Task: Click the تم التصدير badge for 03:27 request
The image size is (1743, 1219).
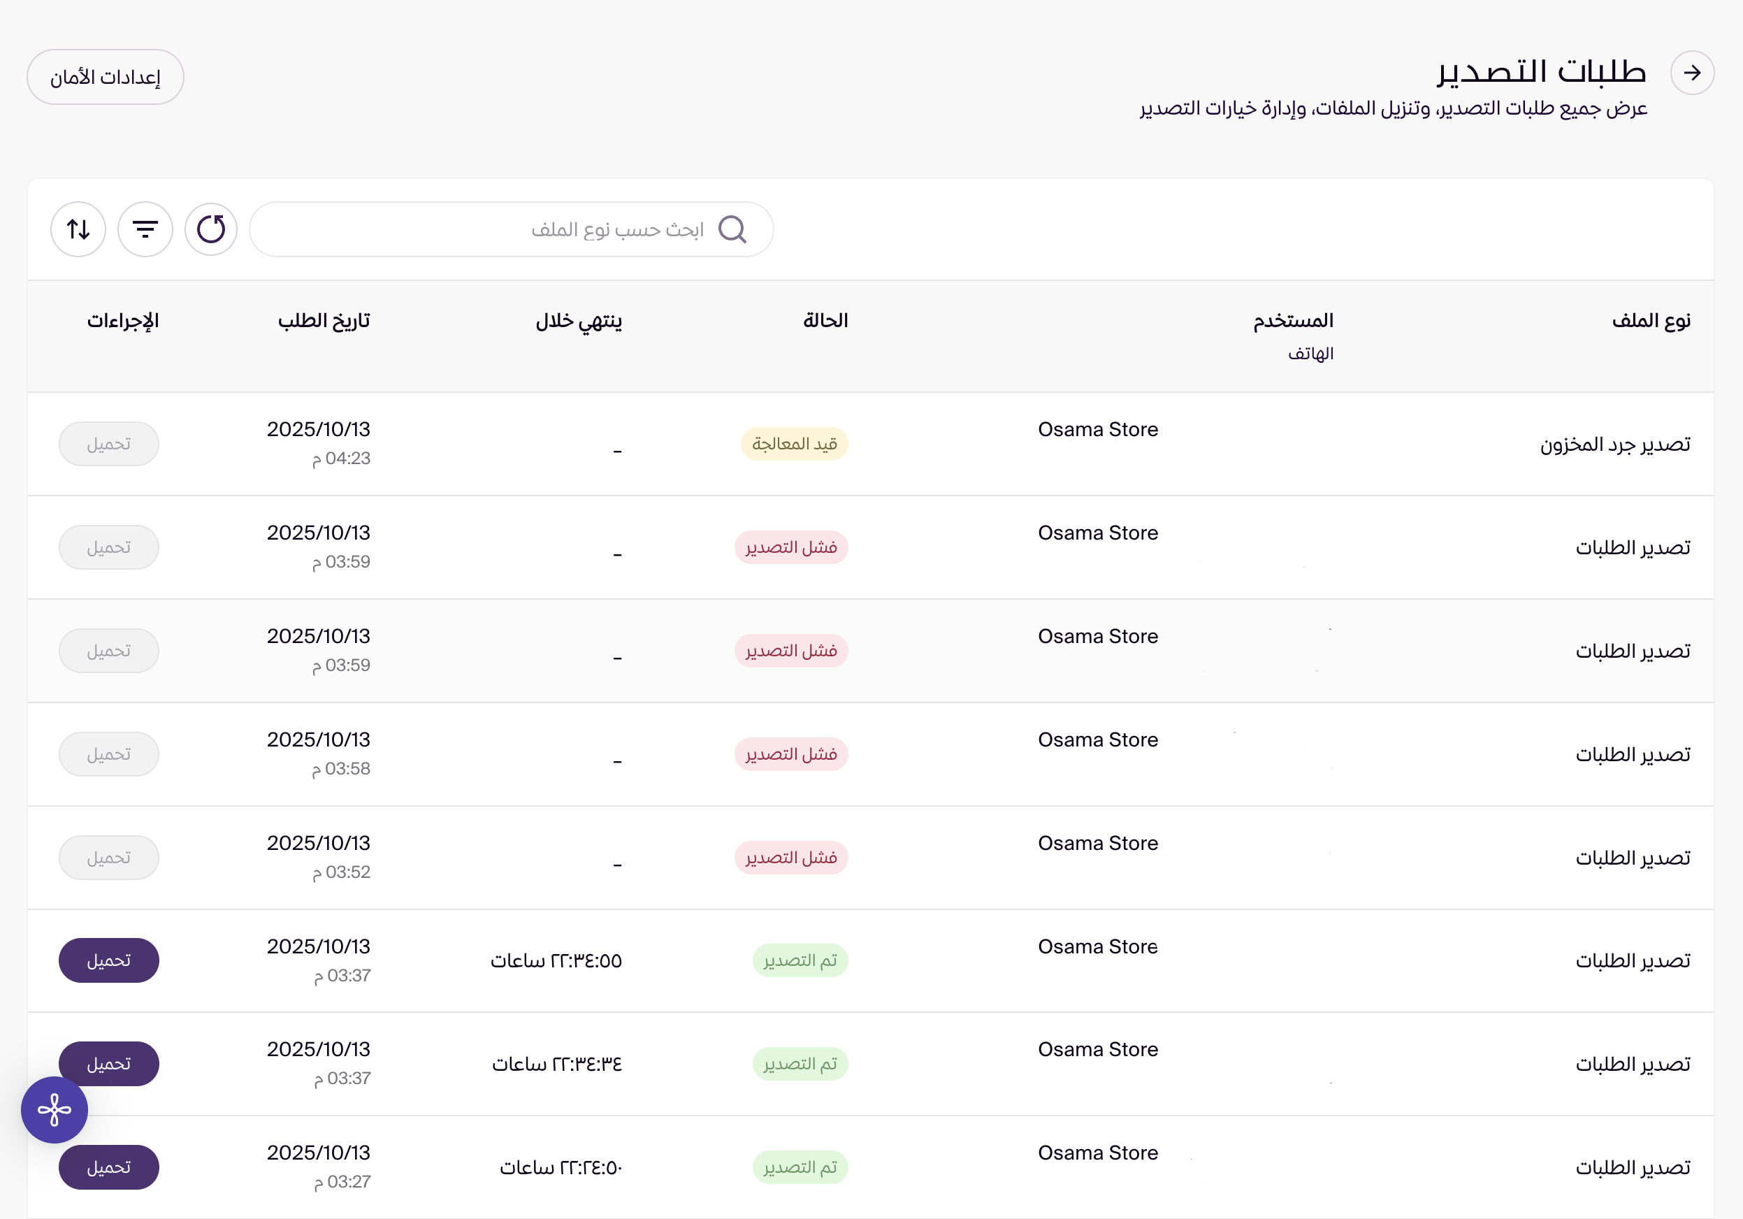Action: 800,1167
